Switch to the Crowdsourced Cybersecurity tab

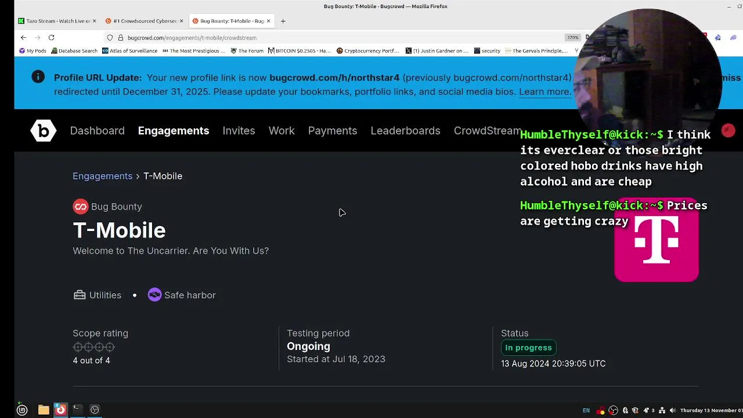[x=144, y=21]
